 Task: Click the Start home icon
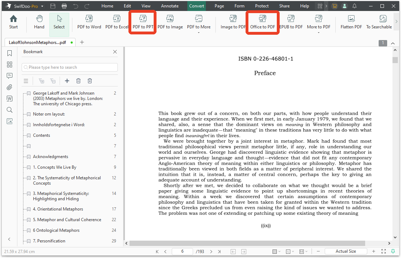click(13, 22)
